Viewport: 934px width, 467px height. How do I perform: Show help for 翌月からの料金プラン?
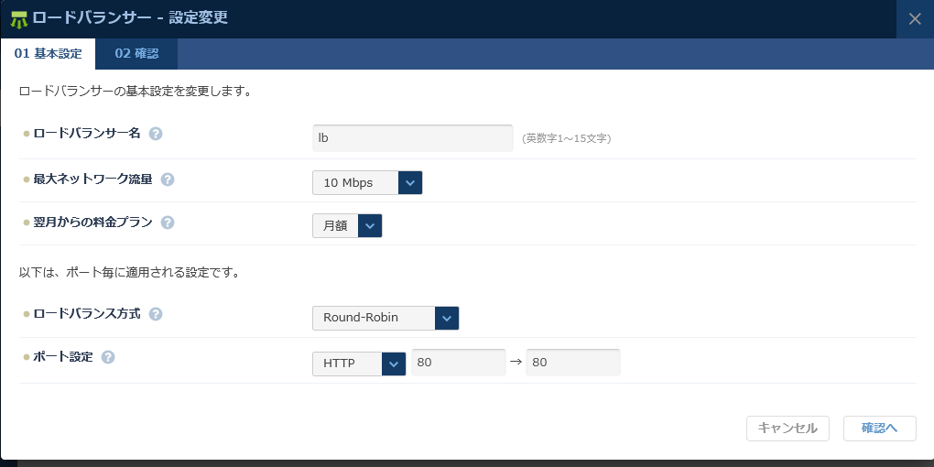coord(168,223)
